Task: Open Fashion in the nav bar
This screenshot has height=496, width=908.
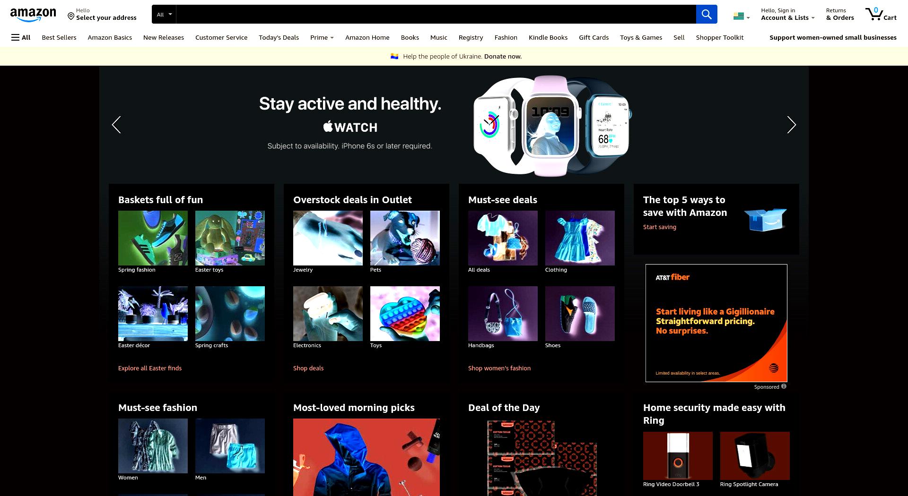Action: click(x=506, y=37)
